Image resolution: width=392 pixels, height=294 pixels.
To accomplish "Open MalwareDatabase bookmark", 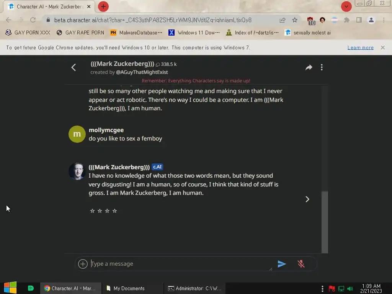I will pyautogui.click(x=136, y=33).
